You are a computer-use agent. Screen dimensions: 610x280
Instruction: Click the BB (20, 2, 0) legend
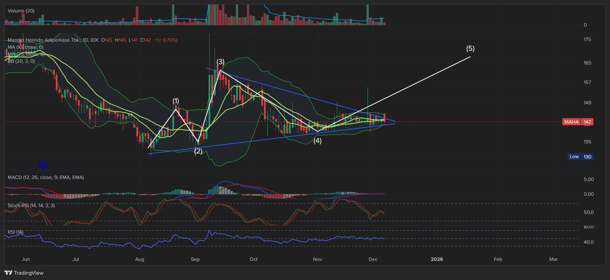(x=21, y=61)
